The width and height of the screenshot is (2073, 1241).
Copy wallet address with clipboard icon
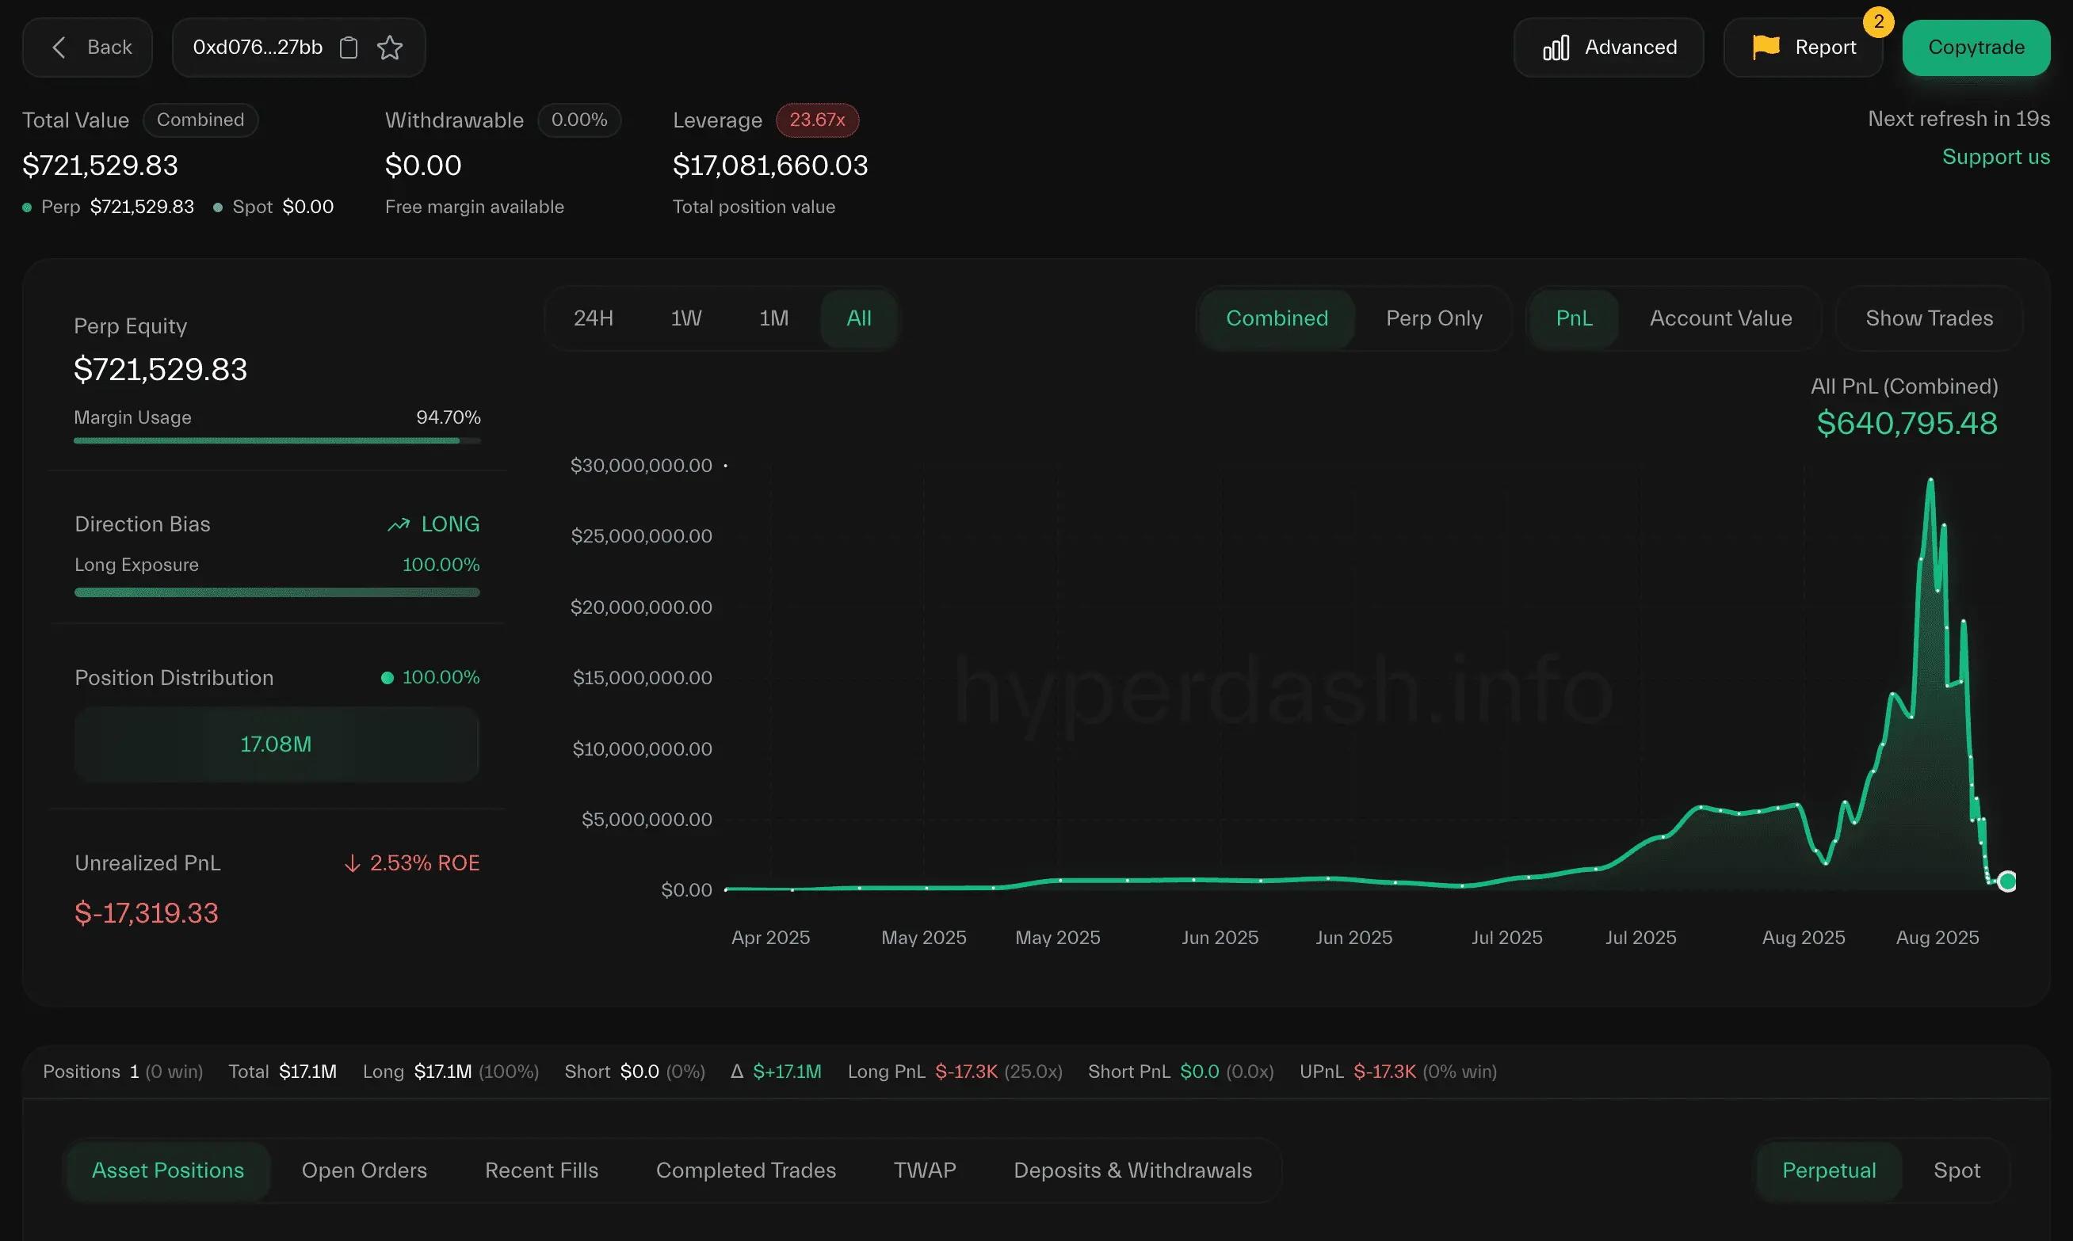(348, 48)
